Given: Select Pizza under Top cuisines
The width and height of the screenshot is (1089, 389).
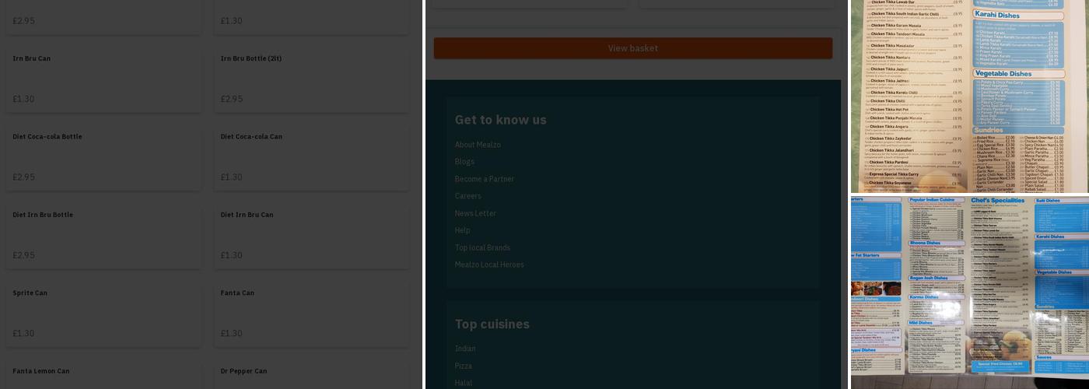Looking at the screenshot, I should click(463, 366).
